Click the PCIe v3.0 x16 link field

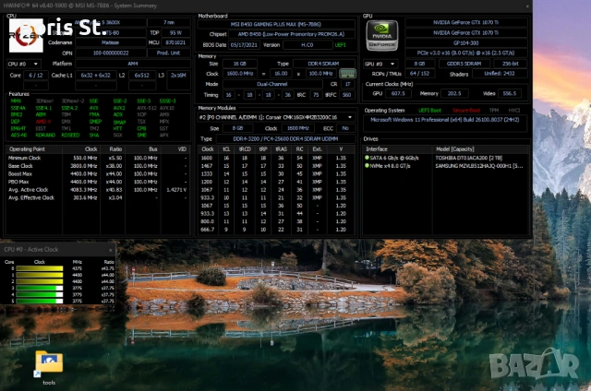(x=465, y=53)
